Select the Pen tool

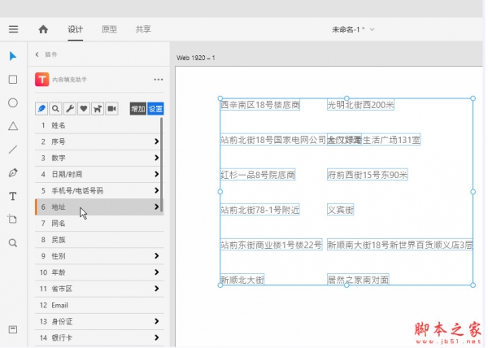click(x=12, y=172)
